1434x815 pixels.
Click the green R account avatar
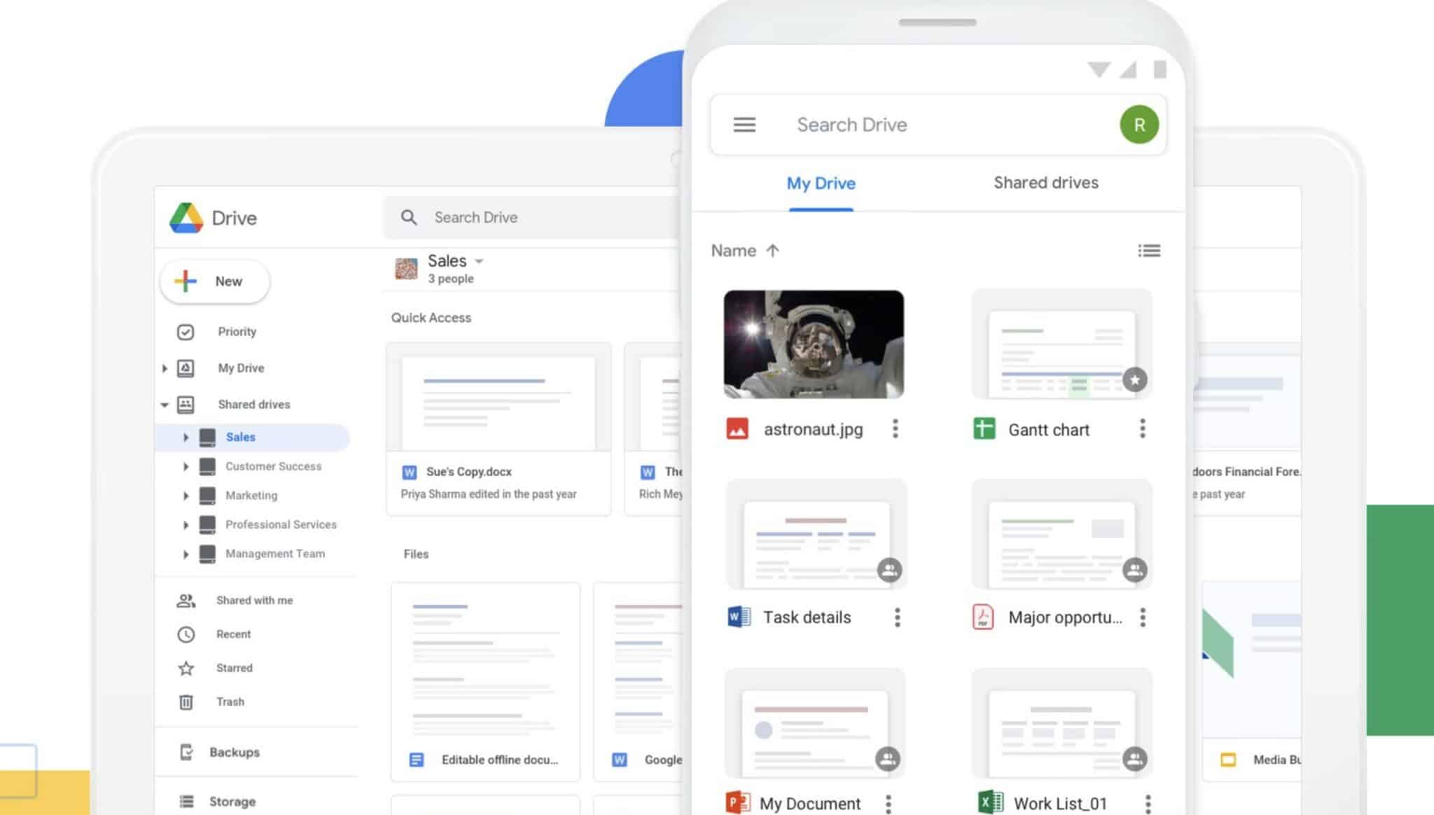coord(1139,125)
